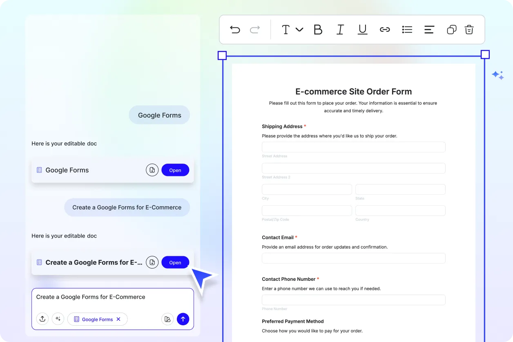Viewport: 513px width, 342px height.
Task: Open the Create a Google Forms for E-Commerce doc
Action: coord(175,262)
